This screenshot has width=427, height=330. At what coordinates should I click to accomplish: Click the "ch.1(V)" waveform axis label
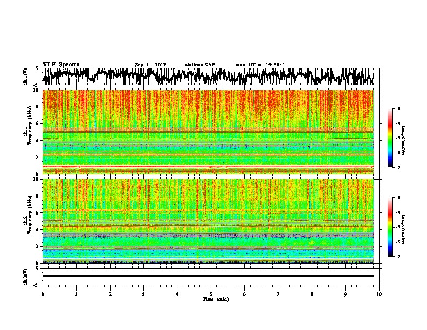[x=26, y=77]
